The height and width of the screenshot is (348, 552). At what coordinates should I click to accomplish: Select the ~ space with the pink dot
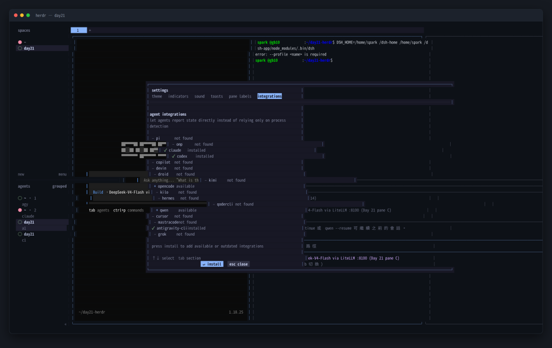click(x=42, y=42)
